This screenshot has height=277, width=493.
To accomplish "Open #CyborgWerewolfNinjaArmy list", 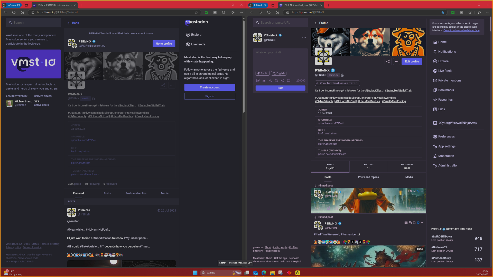I will (x=455, y=123).
